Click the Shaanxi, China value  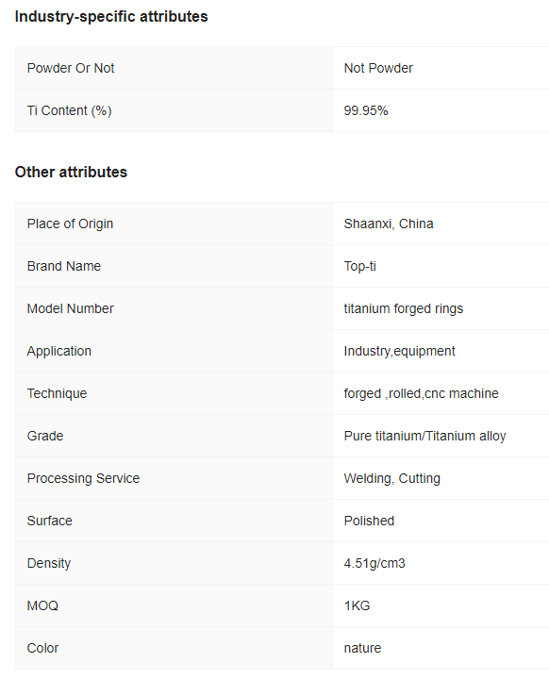point(389,224)
